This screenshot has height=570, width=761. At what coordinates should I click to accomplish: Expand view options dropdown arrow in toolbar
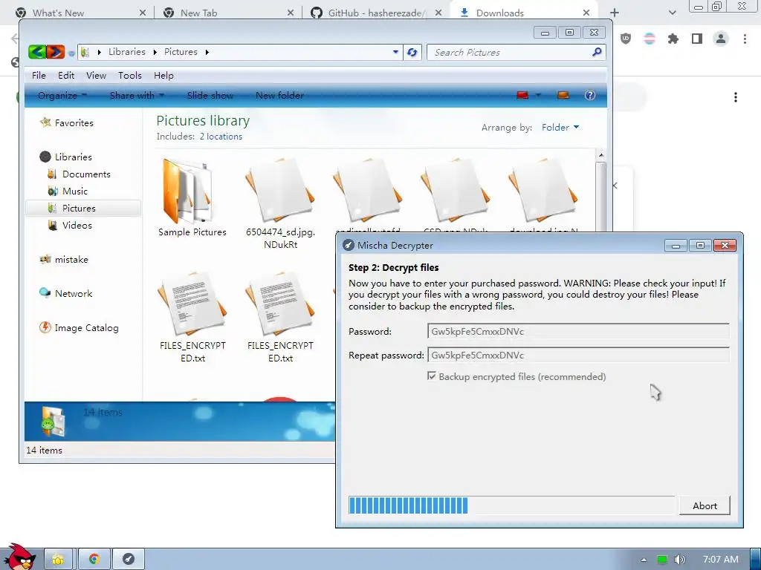[538, 95]
